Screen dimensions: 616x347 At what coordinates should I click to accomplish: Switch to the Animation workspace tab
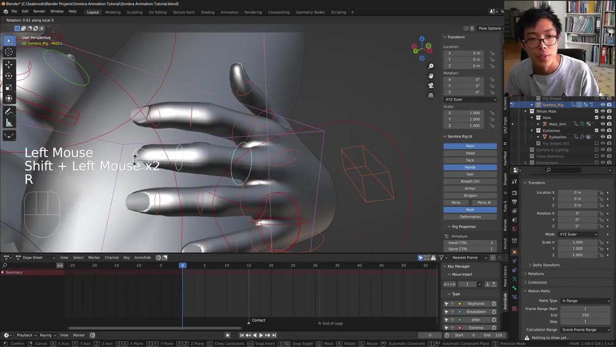click(229, 12)
